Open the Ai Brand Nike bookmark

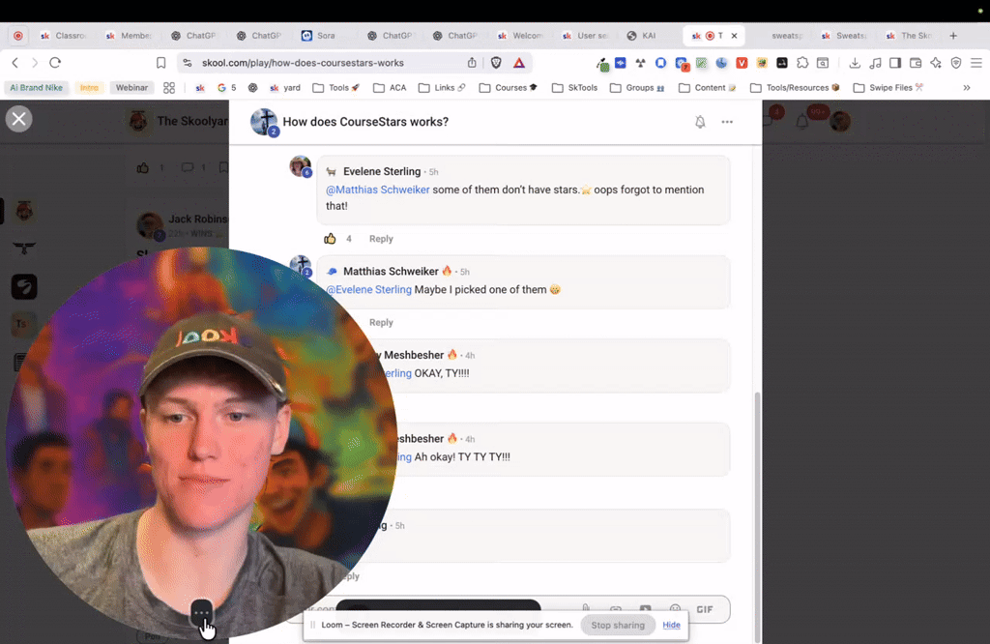[x=36, y=88]
